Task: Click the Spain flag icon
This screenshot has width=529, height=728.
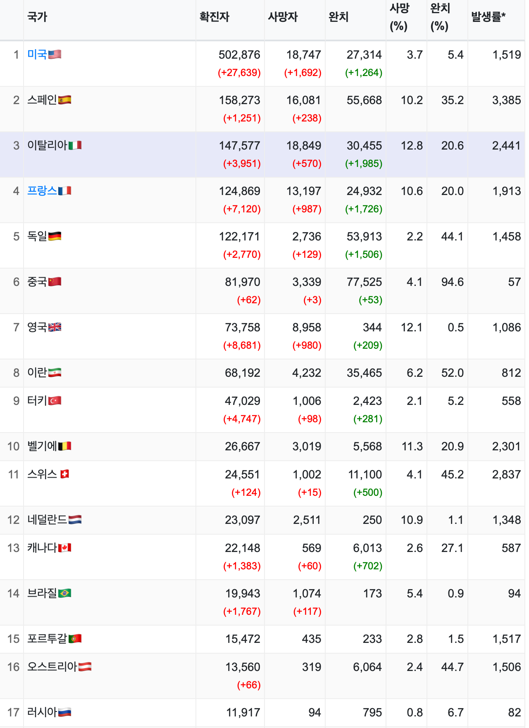Action: pos(64,100)
